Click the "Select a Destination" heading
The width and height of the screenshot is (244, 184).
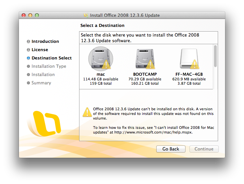102,25
